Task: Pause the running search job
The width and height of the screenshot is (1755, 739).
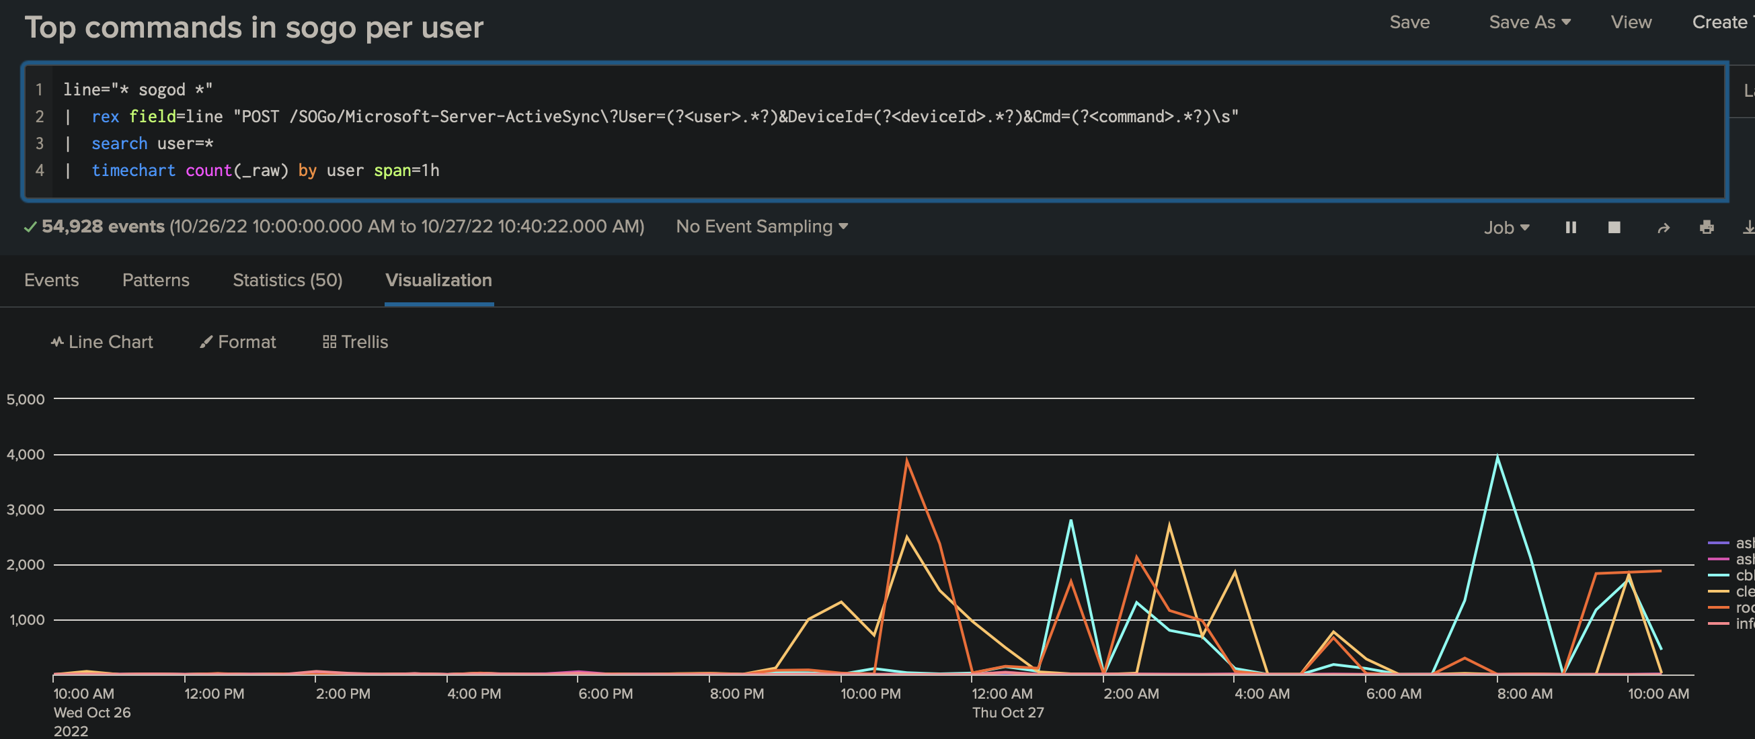Action: point(1570,227)
